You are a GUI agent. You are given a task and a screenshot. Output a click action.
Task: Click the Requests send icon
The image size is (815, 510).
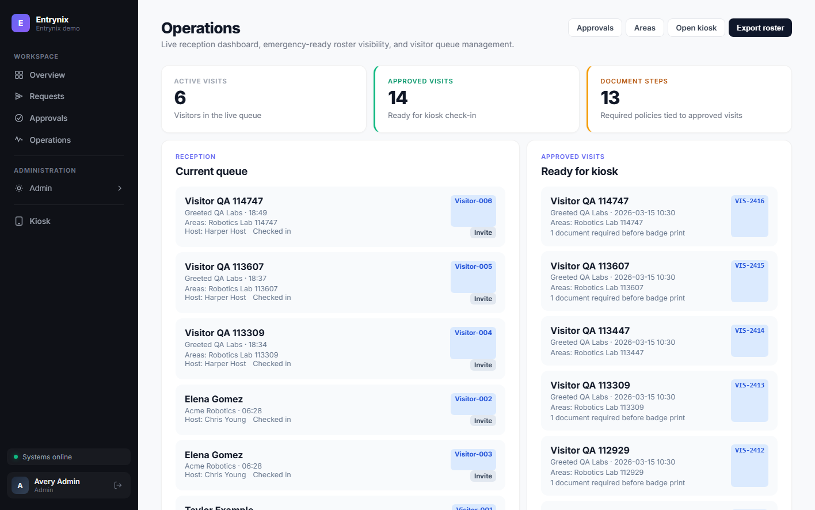pos(19,96)
